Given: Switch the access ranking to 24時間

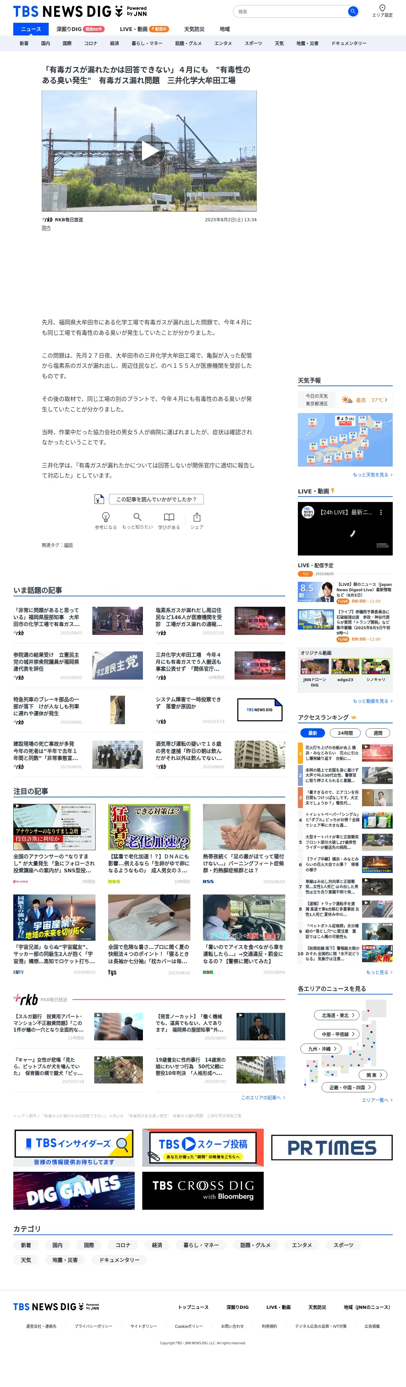Looking at the screenshot, I should (345, 733).
